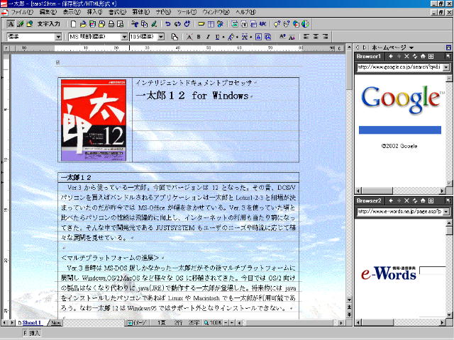Click the ABC spell check icon
Viewport: 454px width, 340px height.
(262, 24)
